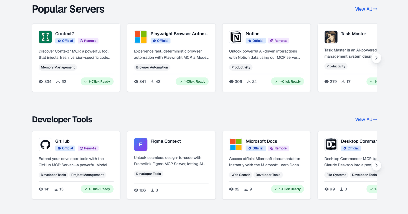The image size is (408, 214).
Task: Click the Microsoft Docs logo icon
Action: pos(236,144)
